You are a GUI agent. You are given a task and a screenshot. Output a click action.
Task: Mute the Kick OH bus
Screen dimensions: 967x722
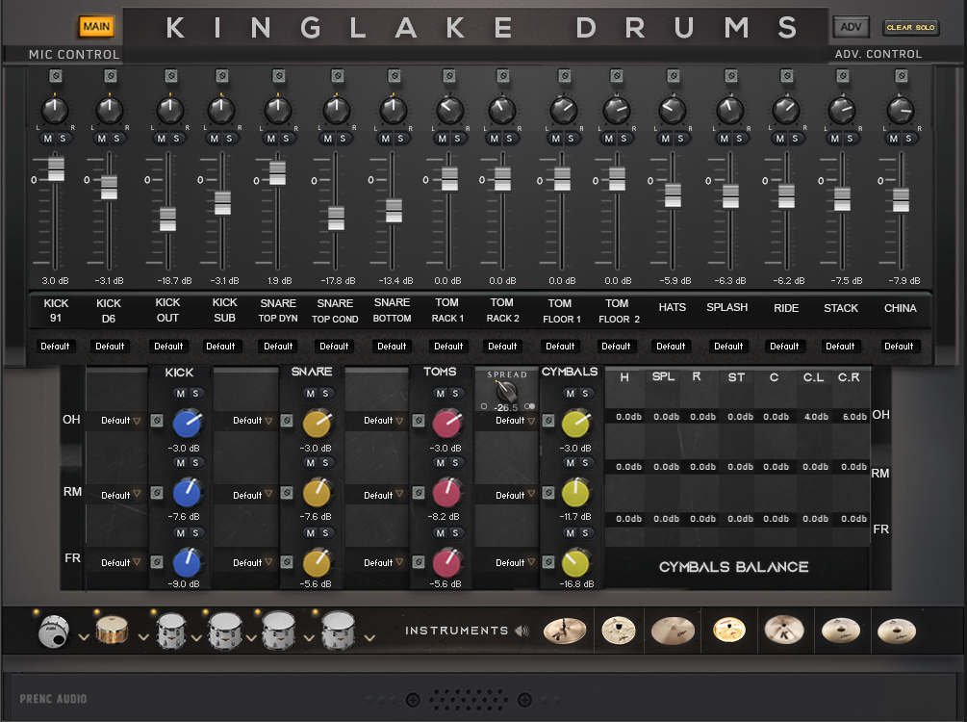180,394
